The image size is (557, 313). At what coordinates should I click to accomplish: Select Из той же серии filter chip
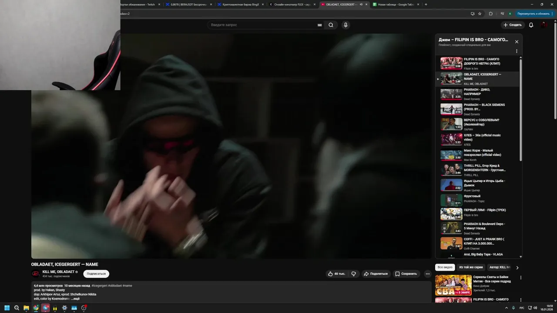471,267
